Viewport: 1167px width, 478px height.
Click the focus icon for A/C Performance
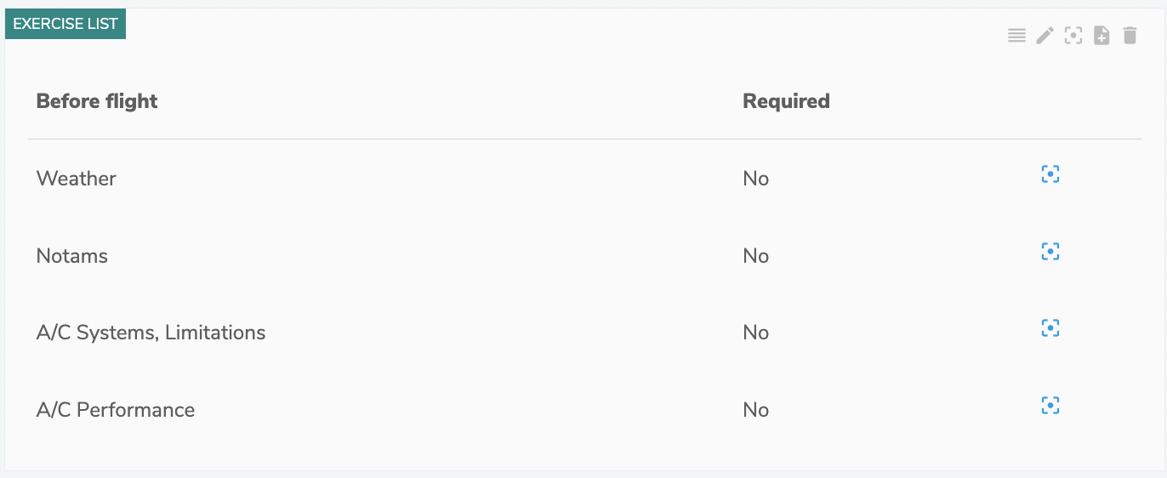point(1050,406)
